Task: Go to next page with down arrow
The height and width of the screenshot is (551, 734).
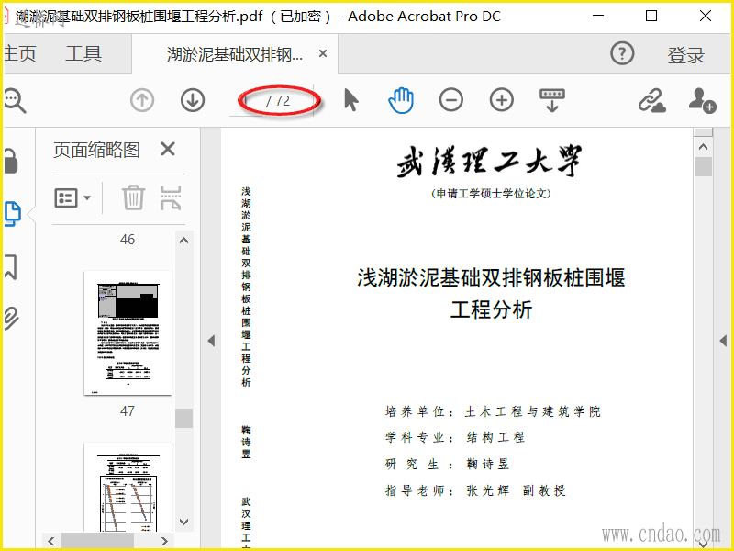Action: (193, 100)
